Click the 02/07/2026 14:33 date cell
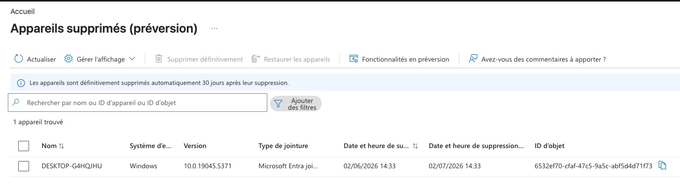The image size is (680, 190). [455, 166]
